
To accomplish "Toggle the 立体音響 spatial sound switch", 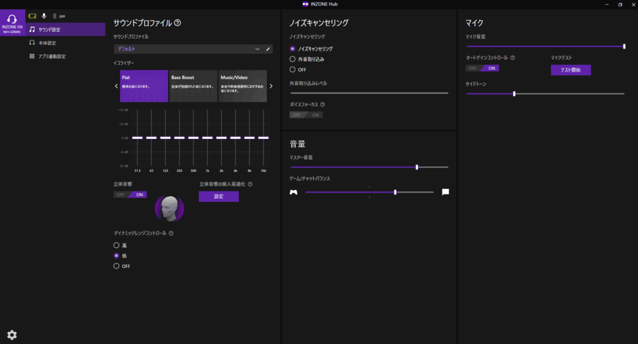I will tap(130, 194).
